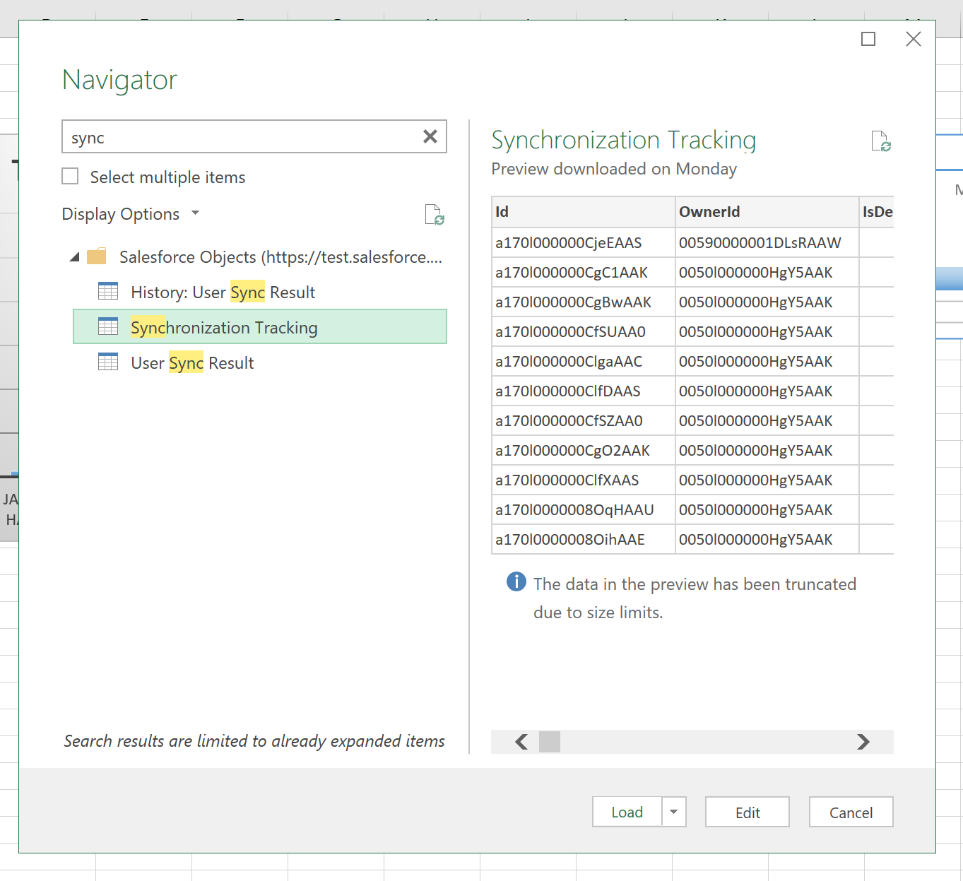Click preview scrollbar right arrow
This screenshot has width=963, height=881.
pyautogui.click(x=863, y=742)
